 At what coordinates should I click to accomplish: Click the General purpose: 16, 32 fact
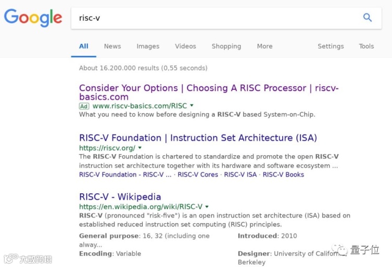tap(144, 240)
